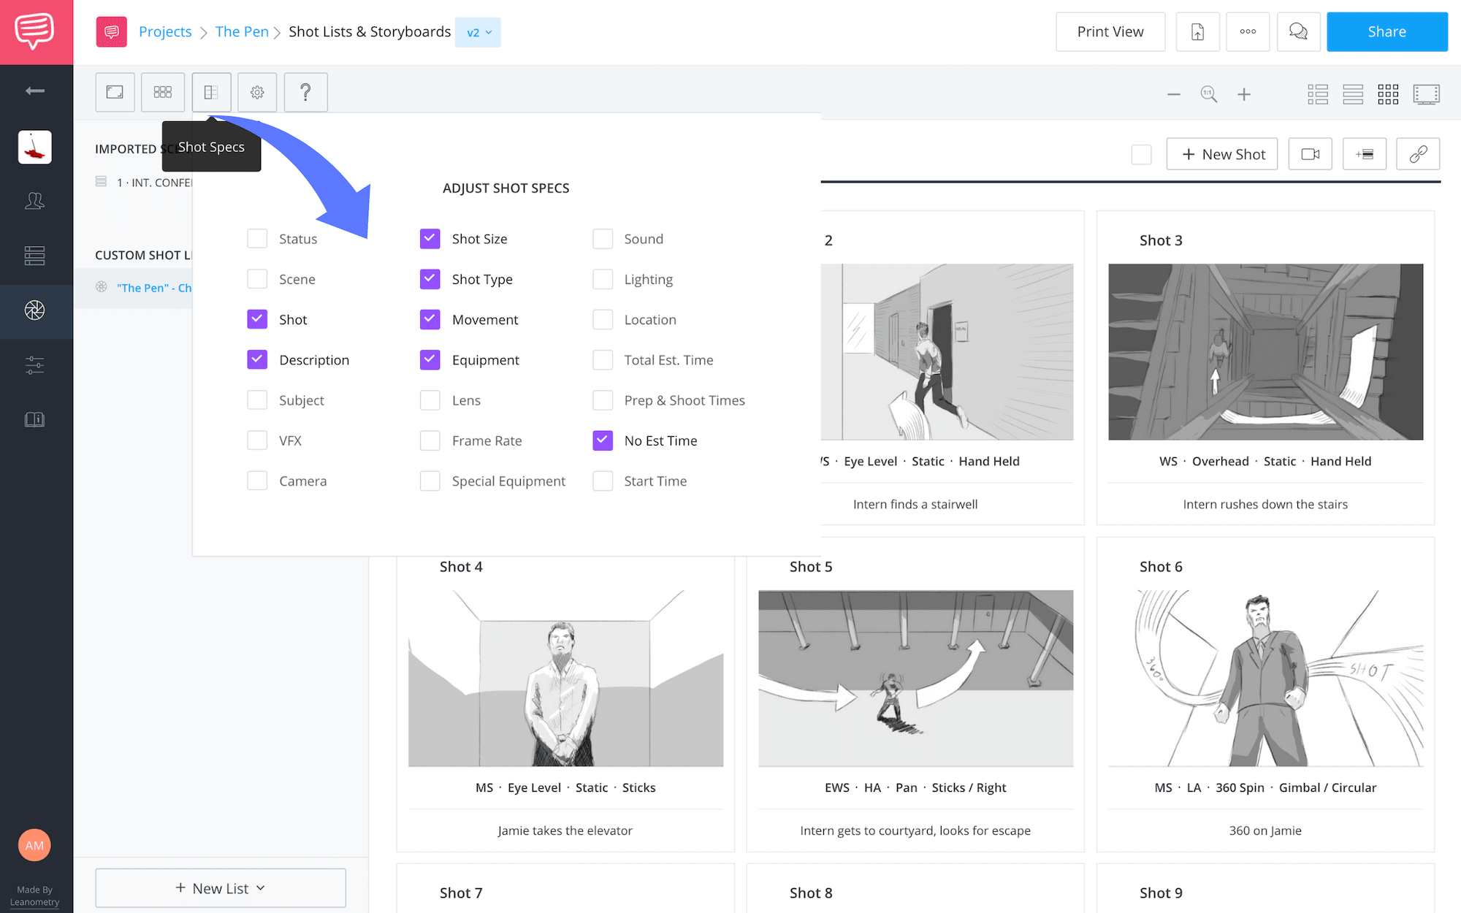The width and height of the screenshot is (1461, 913).
Task: Disable the No Est Time checkbox
Action: click(x=603, y=440)
